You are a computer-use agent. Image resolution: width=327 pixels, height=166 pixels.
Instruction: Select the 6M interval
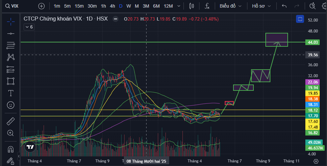point(157,6)
